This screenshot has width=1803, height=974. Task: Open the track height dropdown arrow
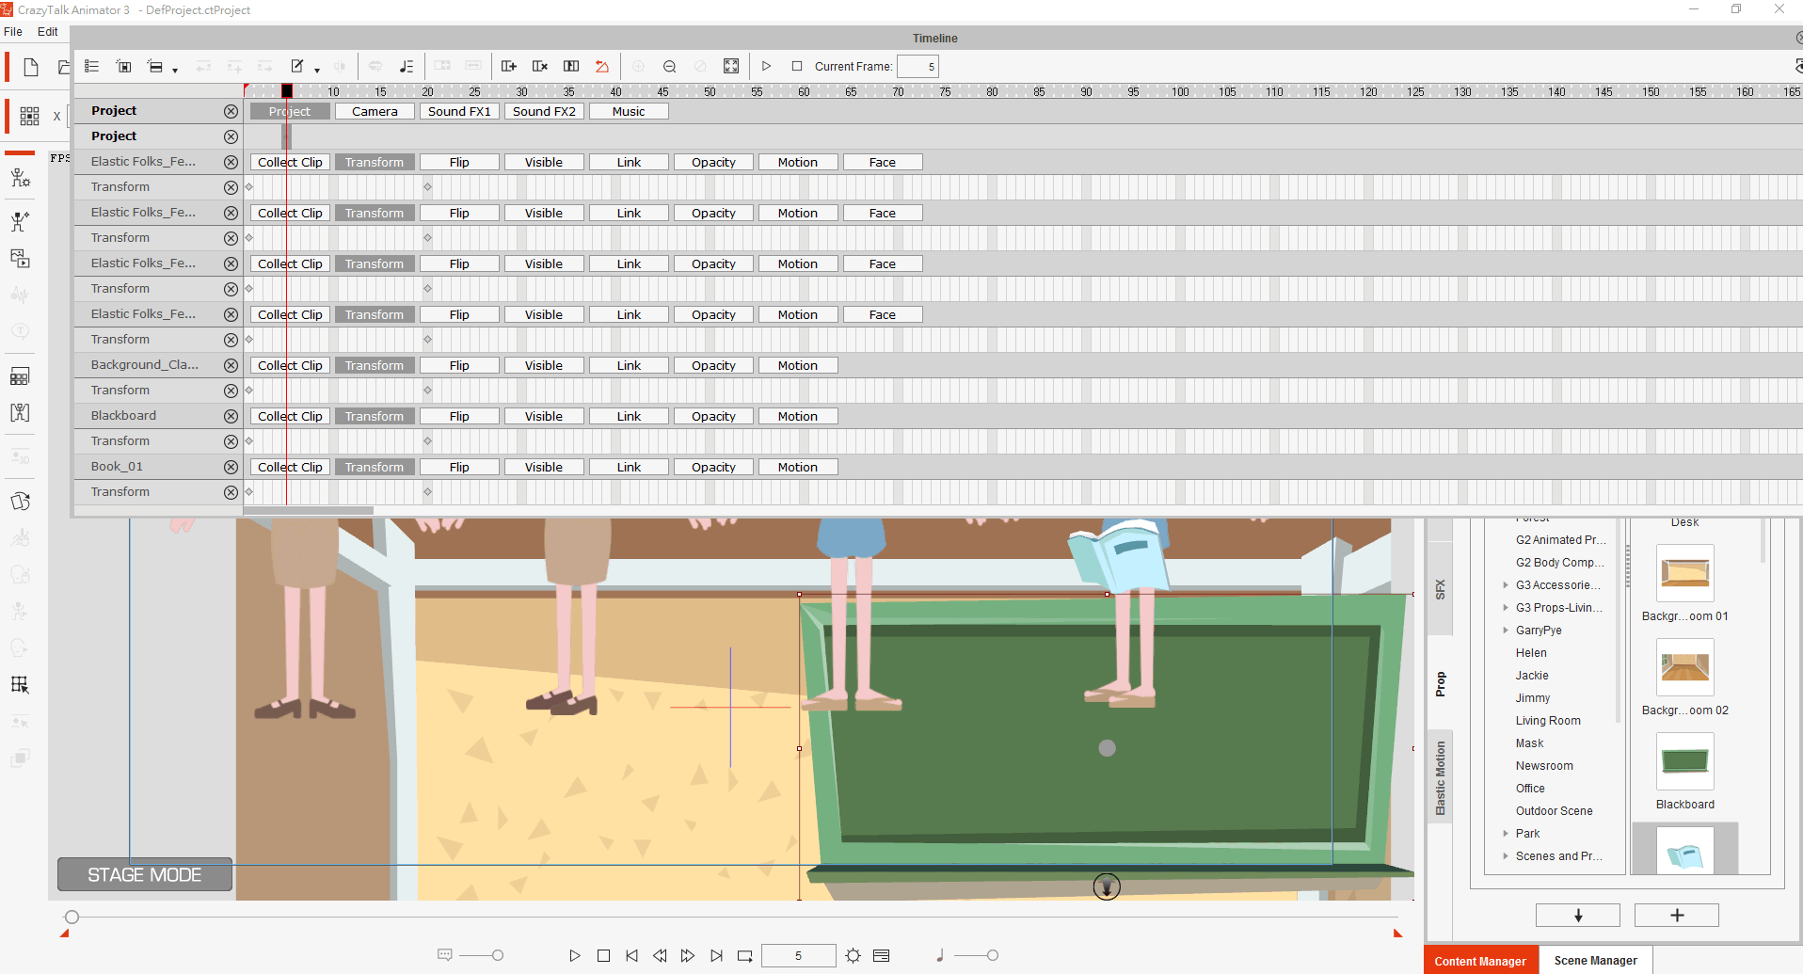(175, 70)
